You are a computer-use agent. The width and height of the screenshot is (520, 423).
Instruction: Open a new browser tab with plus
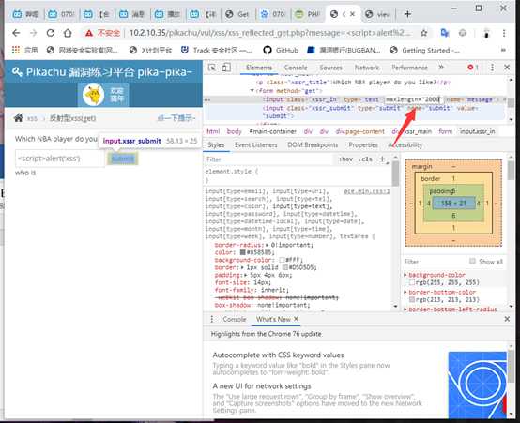407,14
